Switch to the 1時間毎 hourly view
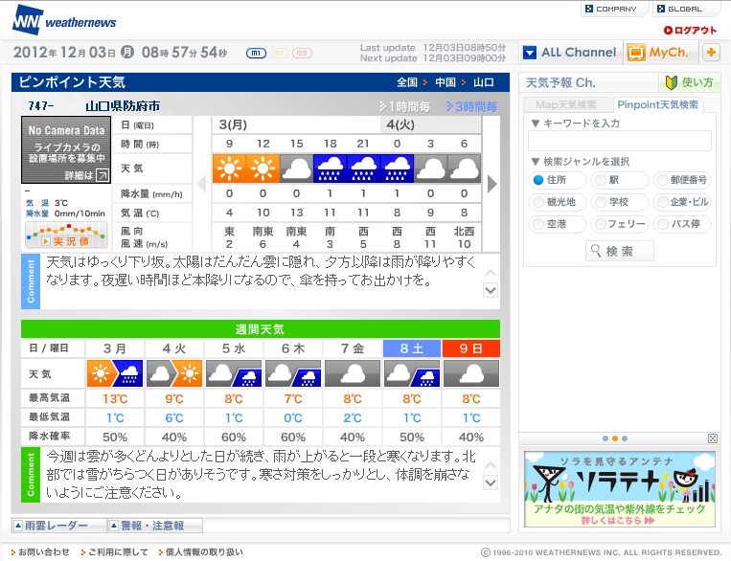731x561 pixels. coord(404,106)
